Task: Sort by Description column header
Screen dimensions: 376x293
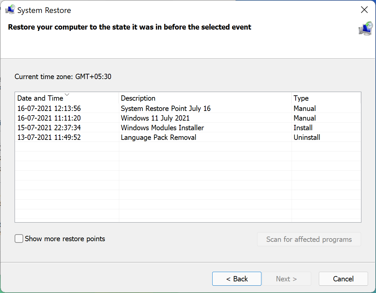Action: click(x=205, y=98)
